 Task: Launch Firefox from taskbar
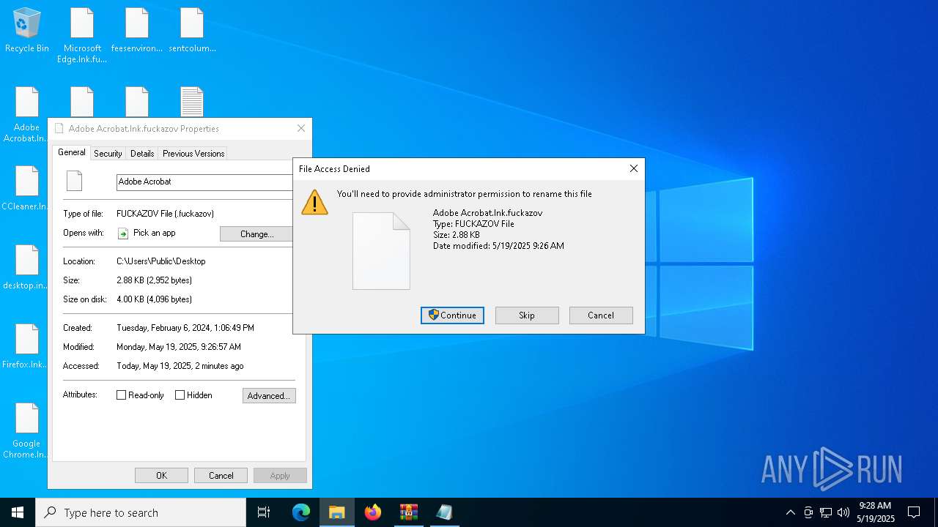click(x=373, y=512)
